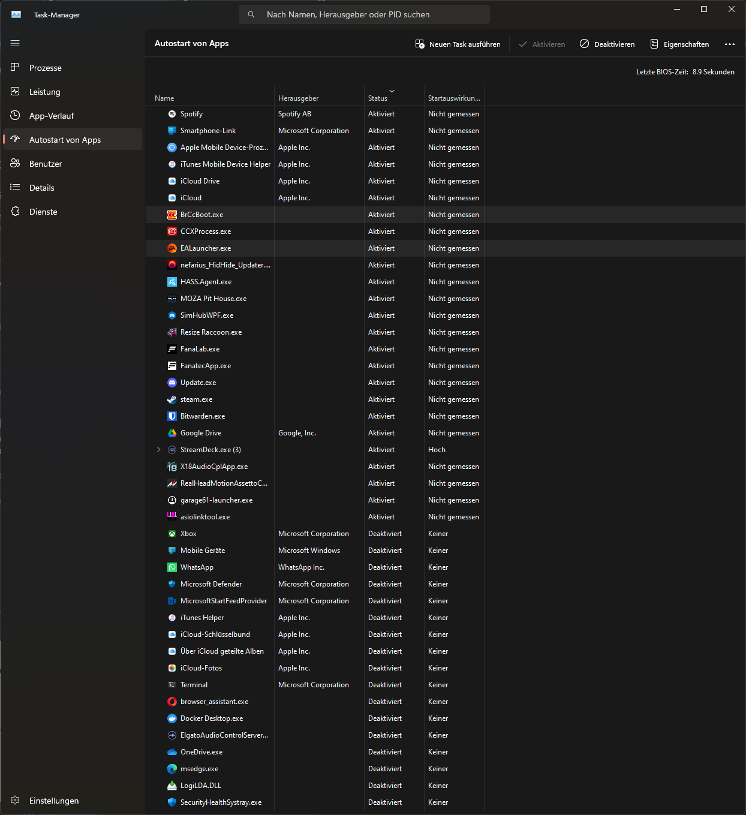Viewport: 746px width, 815px height.
Task: Click the Xbox app icon
Action: [x=172, y=534]
